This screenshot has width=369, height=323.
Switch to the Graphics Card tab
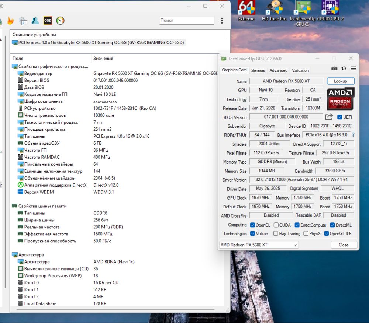234,70
